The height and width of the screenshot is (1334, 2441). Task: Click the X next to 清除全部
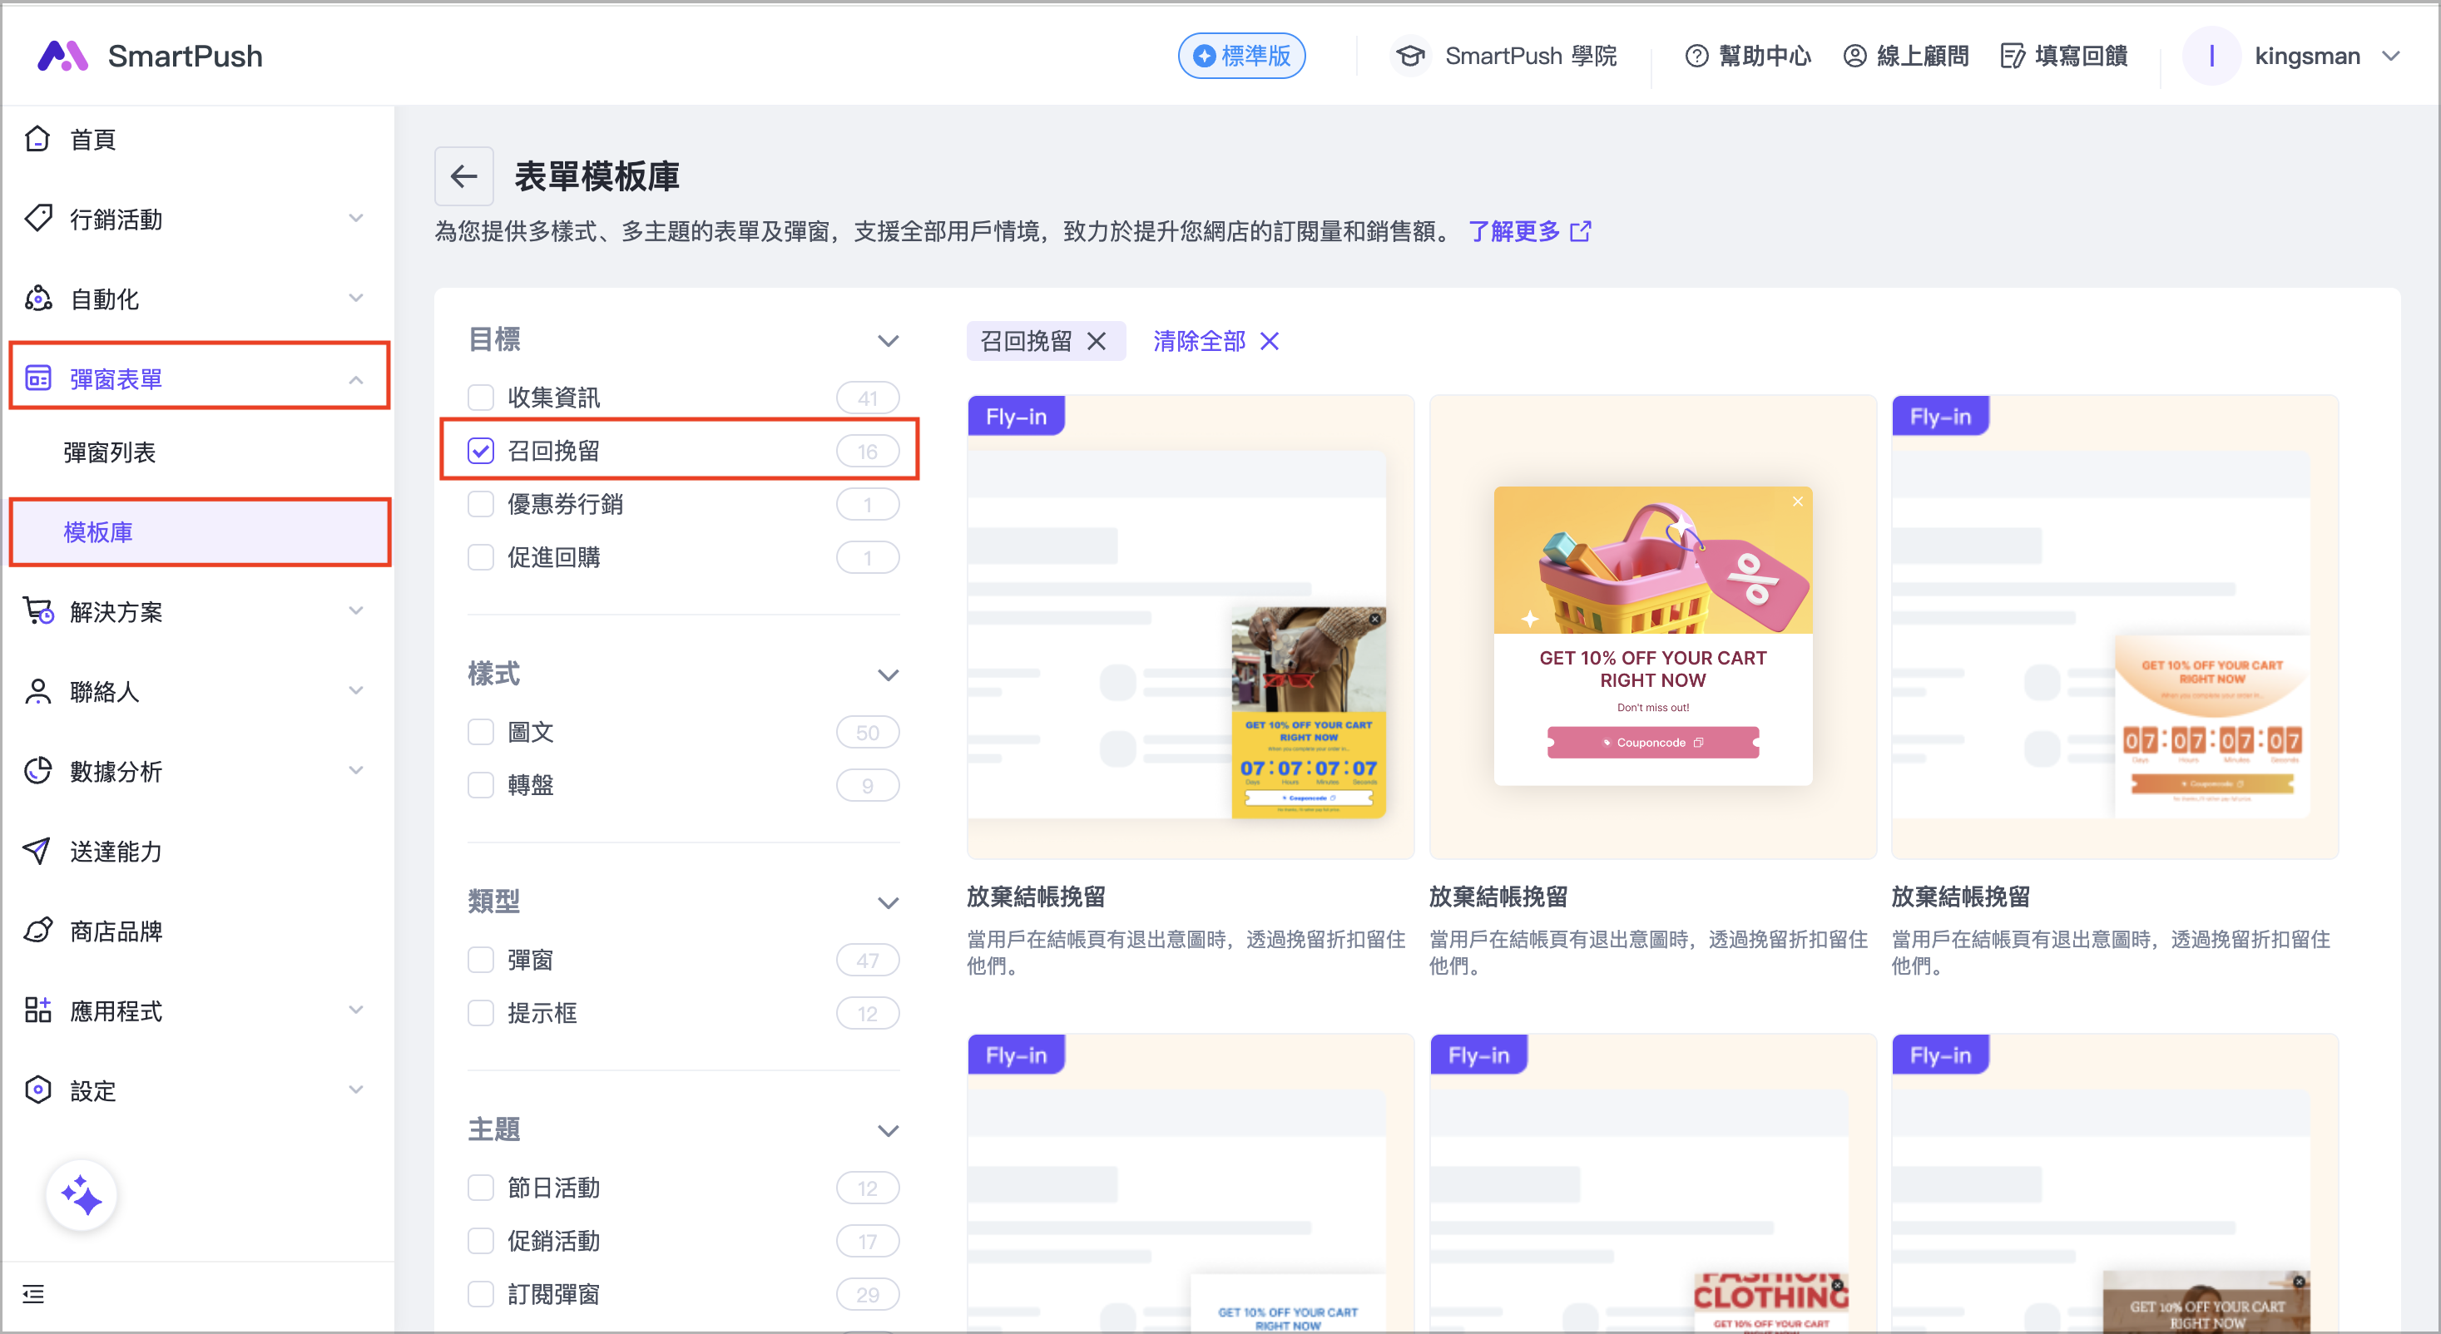coord(1270,341)
